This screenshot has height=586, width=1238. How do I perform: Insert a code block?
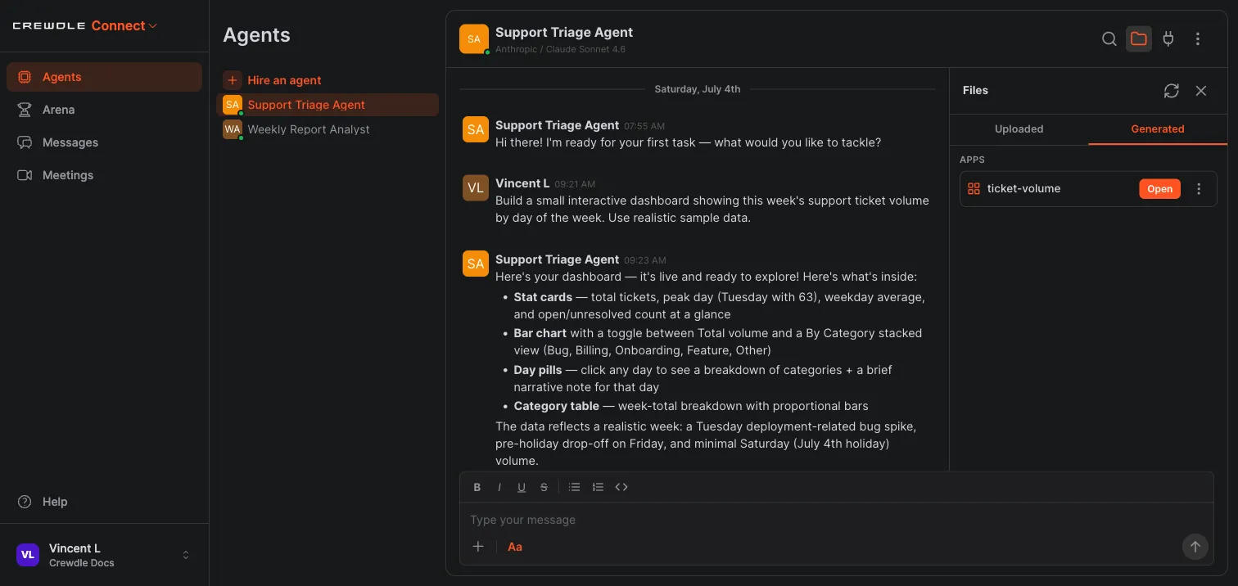(x=621, y=487)
